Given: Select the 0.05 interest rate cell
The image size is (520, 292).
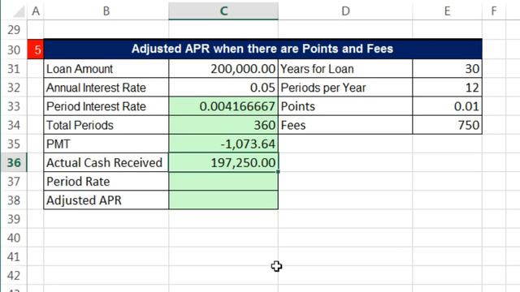Looking at the screenshot, I should click(223, 88).
